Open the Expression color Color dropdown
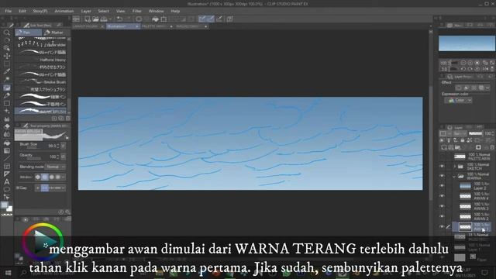The image size is (496, 279). 458,100
